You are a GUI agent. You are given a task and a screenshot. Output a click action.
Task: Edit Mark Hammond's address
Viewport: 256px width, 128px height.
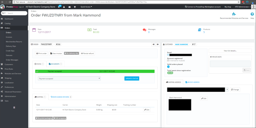click(x=204, y=98)
